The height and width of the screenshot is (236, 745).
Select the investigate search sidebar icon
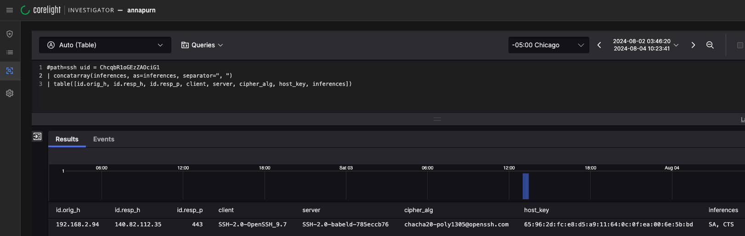(10, 71)
